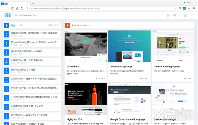
Task: Upvote the Growth Hacking Pinterest article
Action: [x=6, y=43]
